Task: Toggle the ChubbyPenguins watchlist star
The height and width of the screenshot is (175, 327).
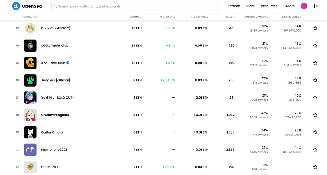Action: (x=315, y=115)
